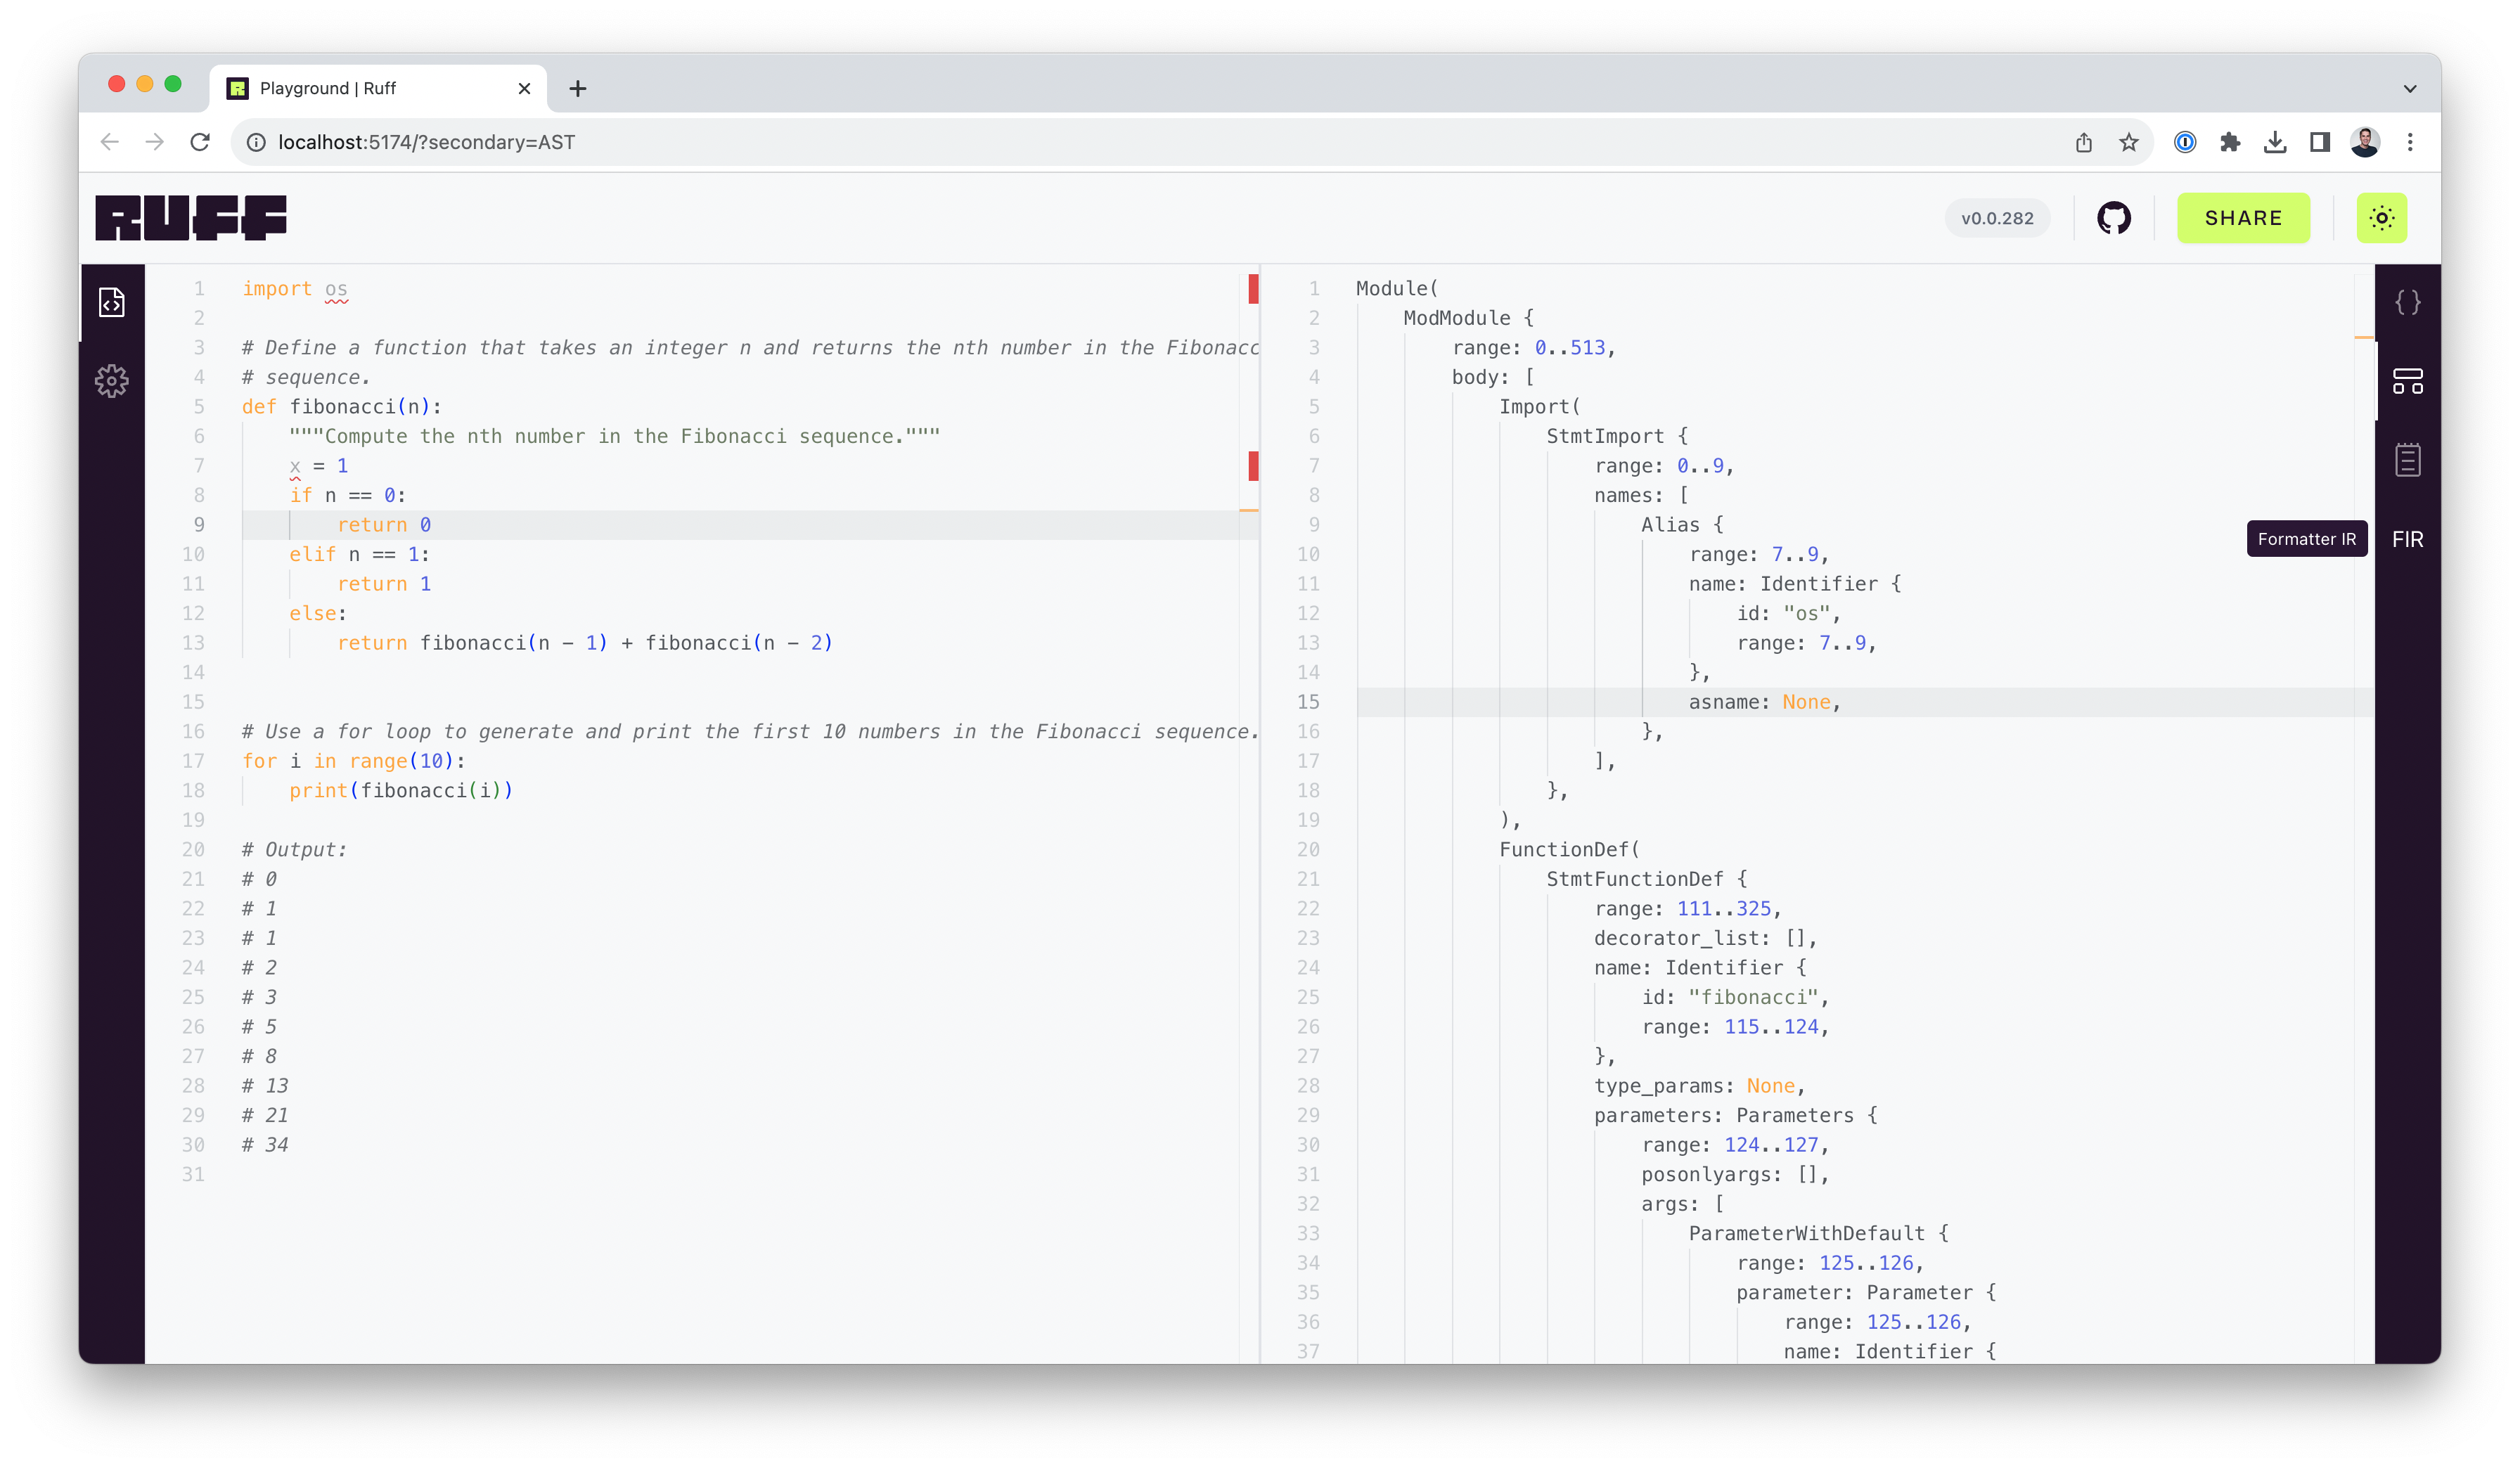The width and height of the screenshot is (2520, 1468).
Task: Click 'ParameterWithDefault {' AST line
Action: [1818, 1233]
